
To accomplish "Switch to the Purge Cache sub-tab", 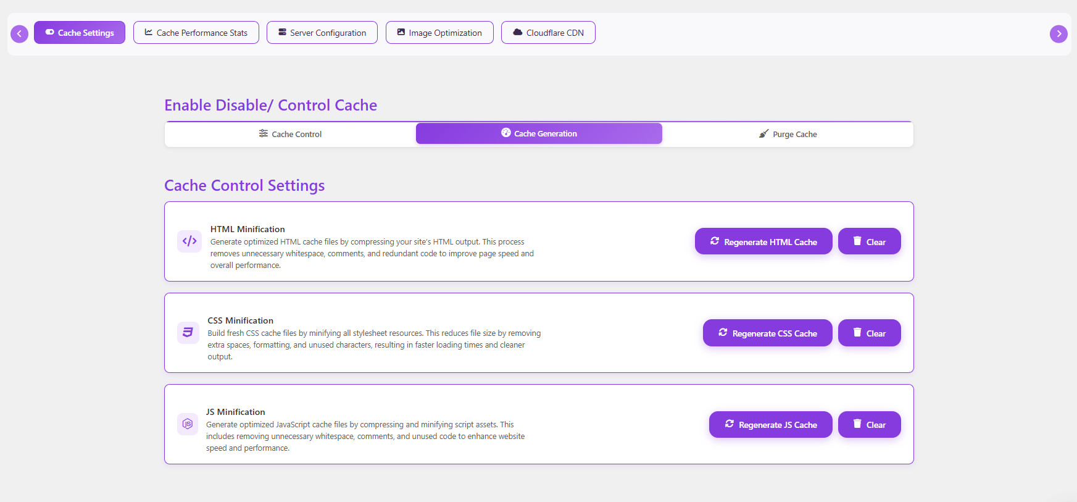I will (x=788, y=134).
